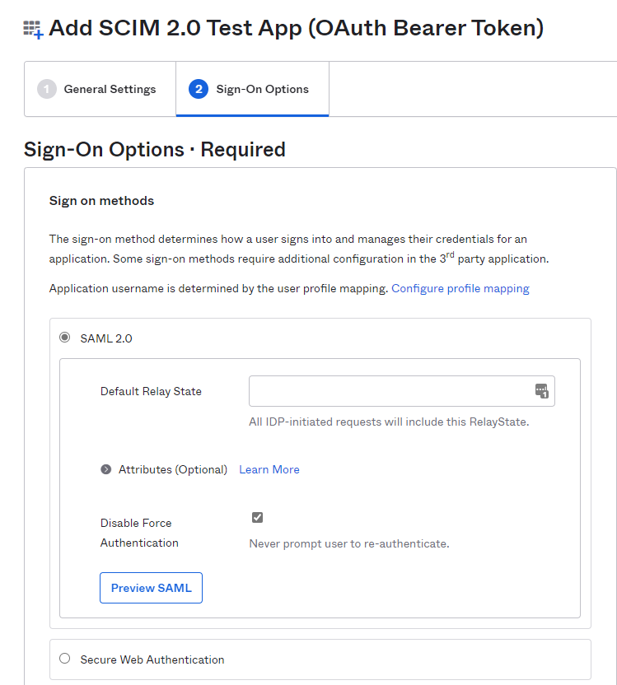Click the Preview SAML button
The image size is (617, 685).
point(152,588)
